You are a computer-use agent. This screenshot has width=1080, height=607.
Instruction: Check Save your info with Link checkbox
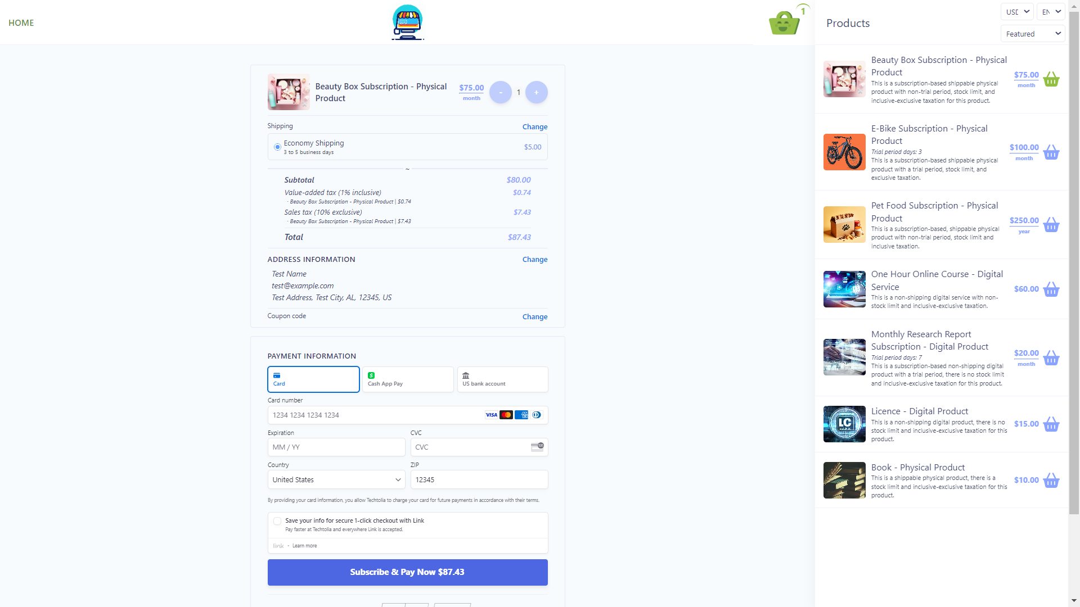277,521
